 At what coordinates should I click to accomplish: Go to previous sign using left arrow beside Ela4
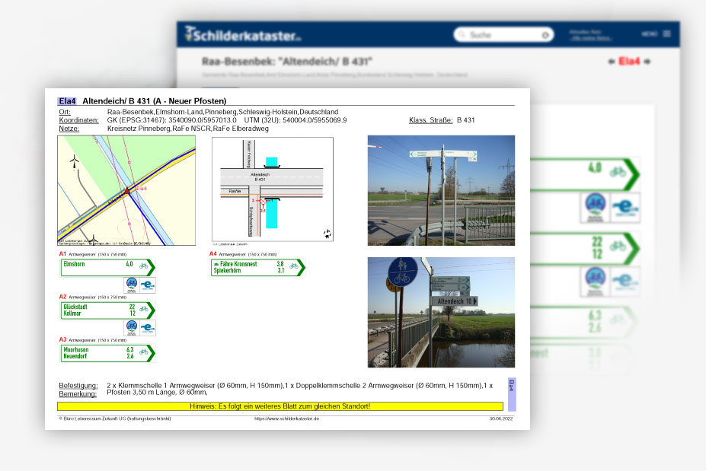click(612, 62)
